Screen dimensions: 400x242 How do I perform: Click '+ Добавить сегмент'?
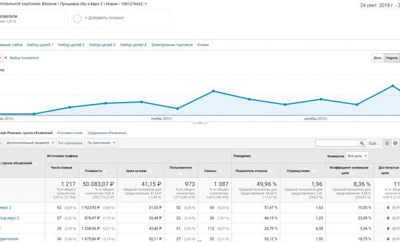tap(105, 18)
